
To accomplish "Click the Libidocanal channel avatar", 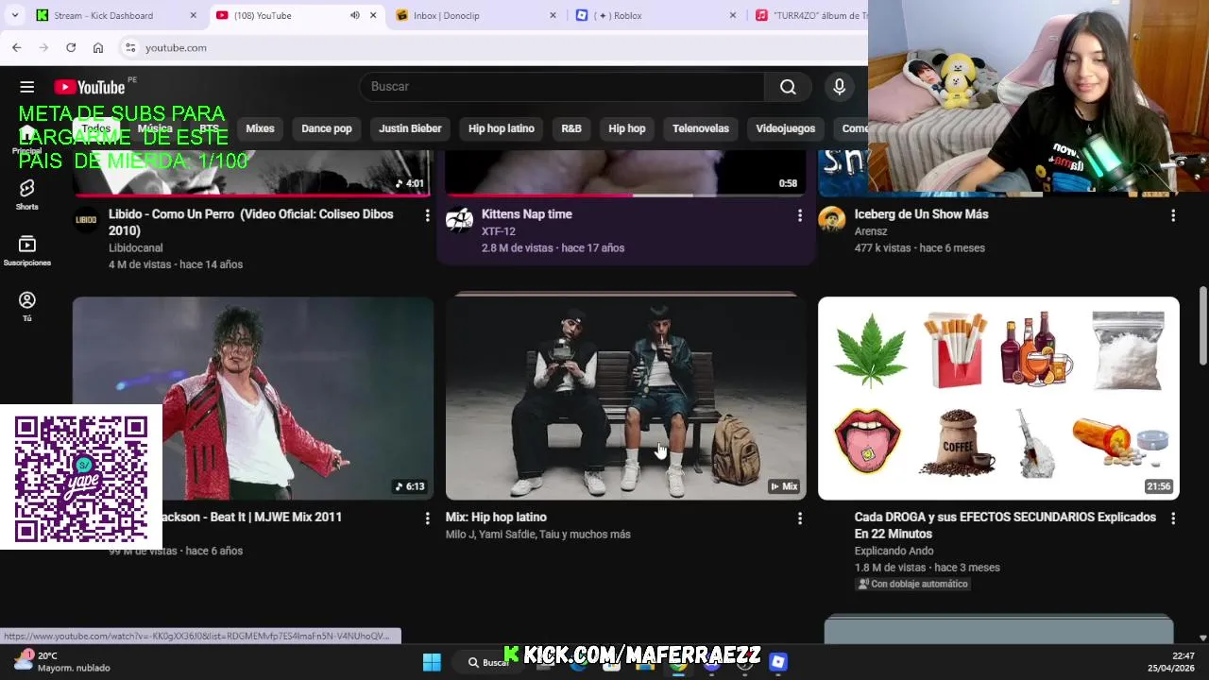I will (x=86, y=220).
